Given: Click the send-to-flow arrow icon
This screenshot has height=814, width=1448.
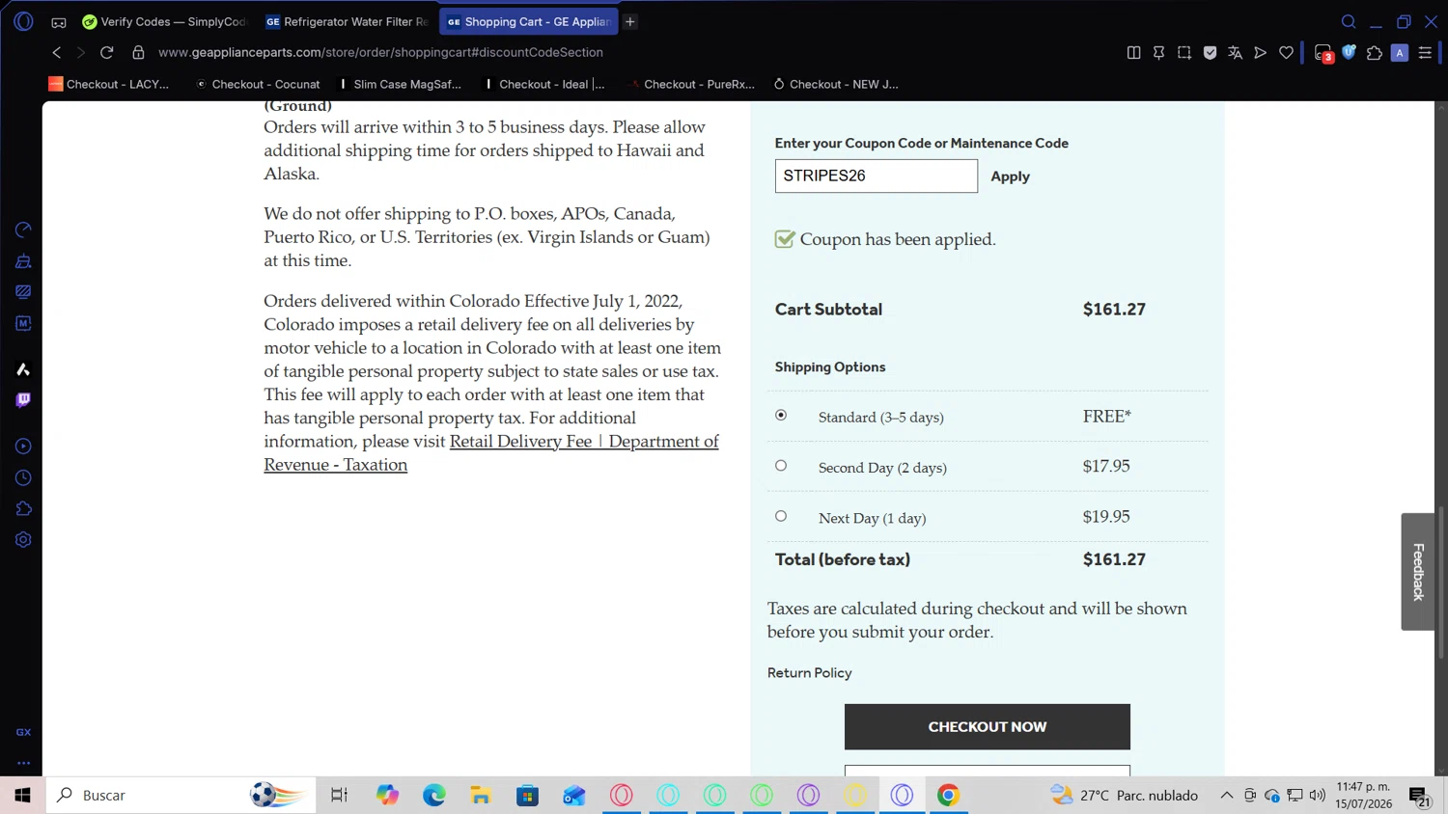Looking at the screenshot, I should (x=1260, y=52).
